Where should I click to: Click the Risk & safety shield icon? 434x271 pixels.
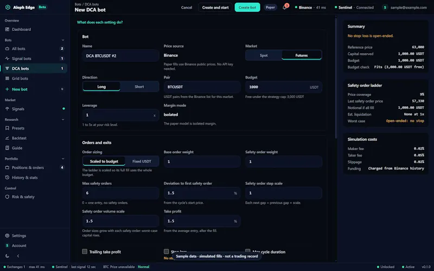pos(7,197)
